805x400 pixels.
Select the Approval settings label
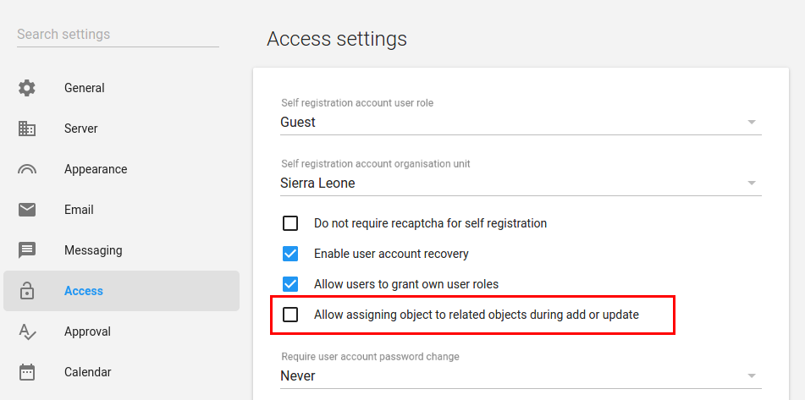89,332
